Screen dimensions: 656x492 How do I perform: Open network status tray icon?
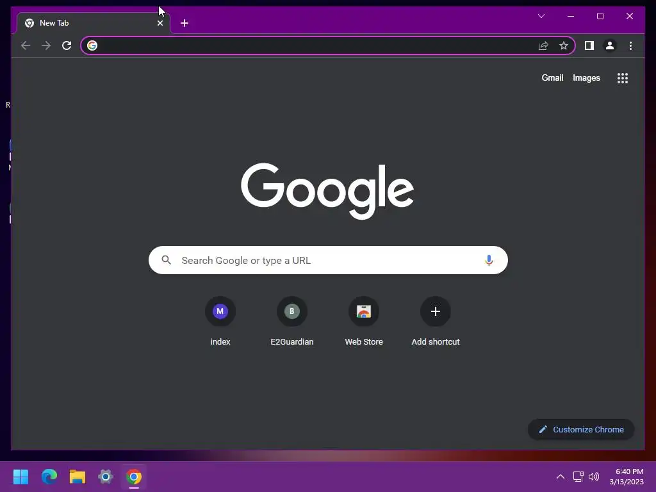[578, 477]
